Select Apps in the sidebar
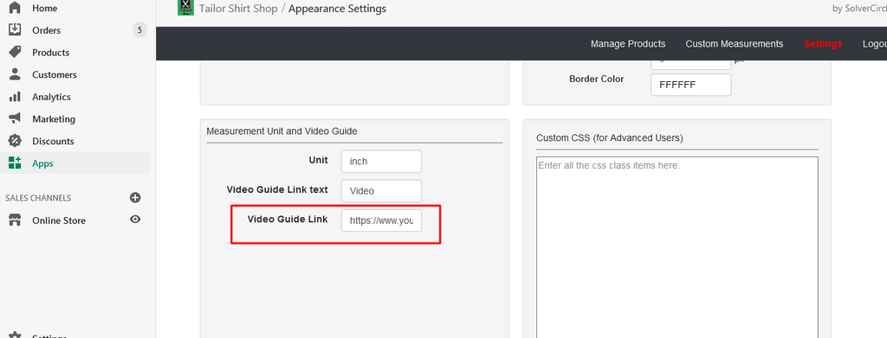 [x=42, y=163]
